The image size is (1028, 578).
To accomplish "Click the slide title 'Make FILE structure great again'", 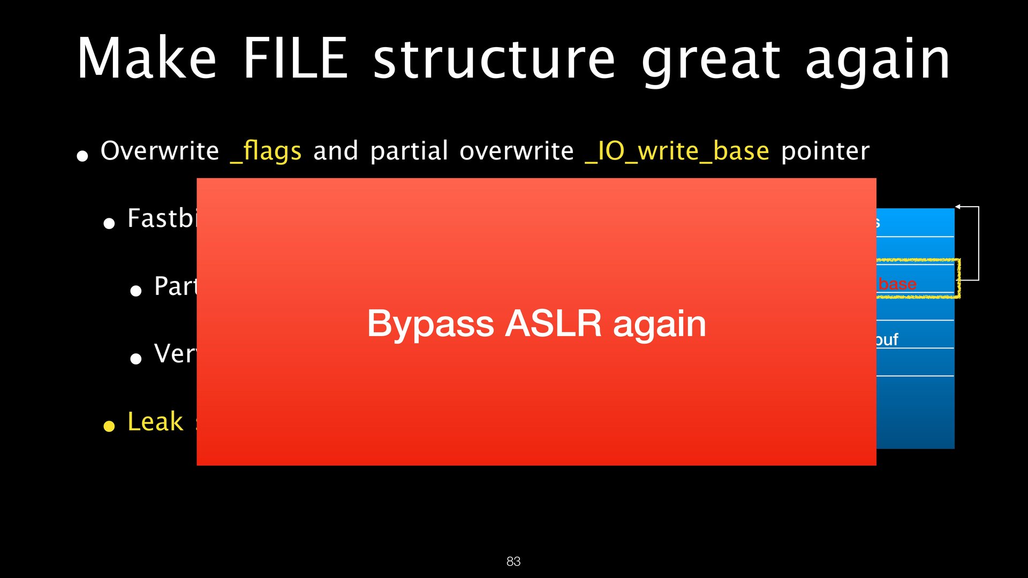I will pyautogui.click(x=513, y=59).
